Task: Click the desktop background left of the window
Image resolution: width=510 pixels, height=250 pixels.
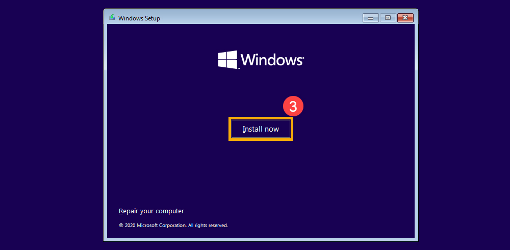Action: point(51,128)
